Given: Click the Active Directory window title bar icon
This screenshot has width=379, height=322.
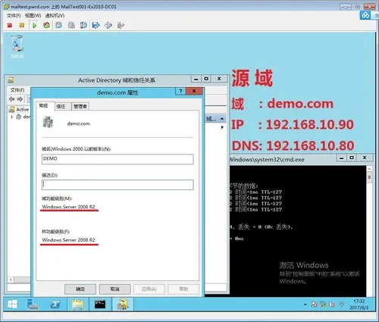Looking at the screenshot, I should 11,80.
